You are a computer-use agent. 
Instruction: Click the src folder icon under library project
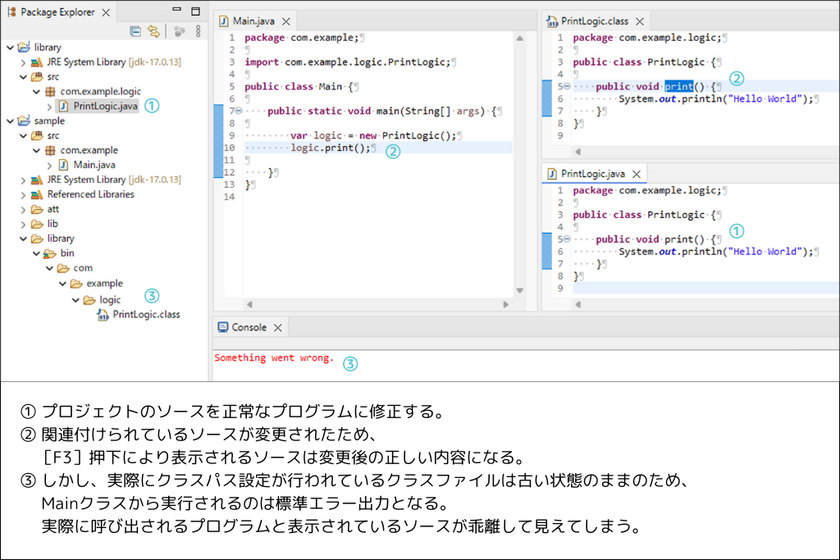(x=37, y=76)
